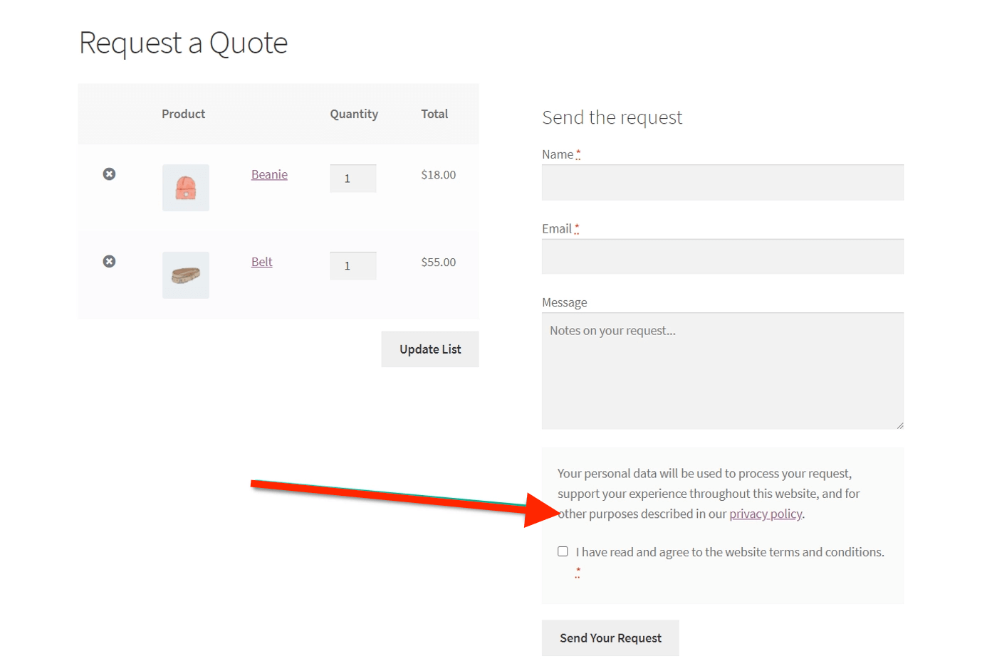Open the Beanie product thumbnail
Image resolution: width=987 pixels, height=663 pixels.
pos(186,188)
